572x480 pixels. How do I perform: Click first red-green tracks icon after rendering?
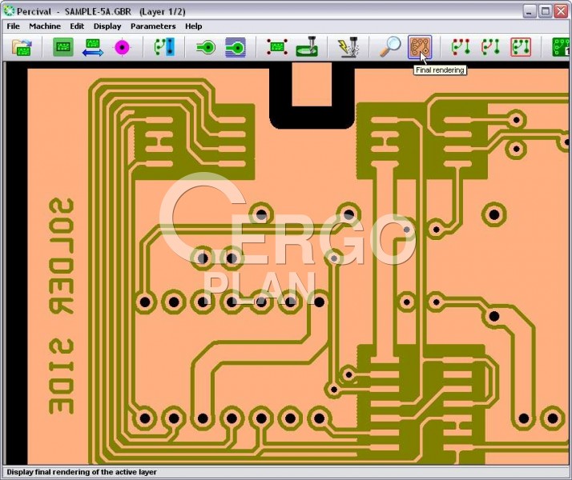click(x=461, y=47)
